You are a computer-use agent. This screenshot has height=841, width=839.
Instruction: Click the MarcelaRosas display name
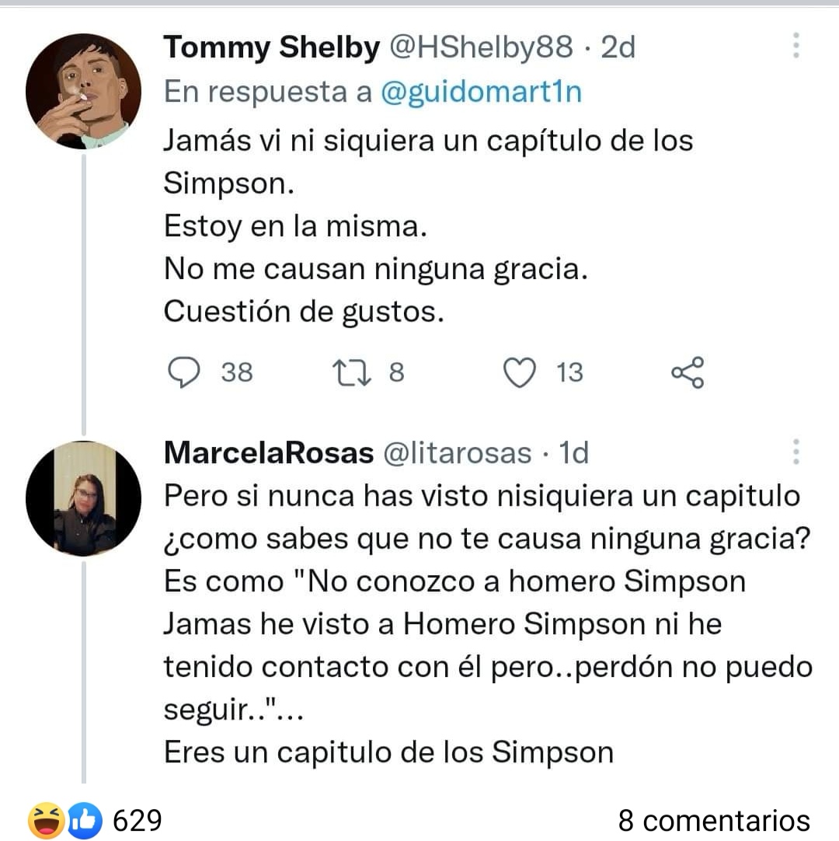[x=269, y=452]
